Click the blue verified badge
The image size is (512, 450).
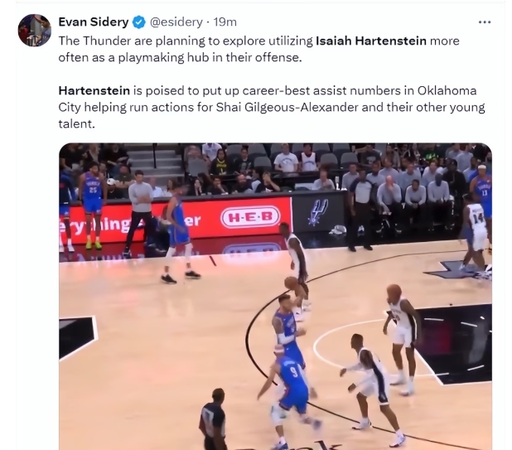[139, 22]
